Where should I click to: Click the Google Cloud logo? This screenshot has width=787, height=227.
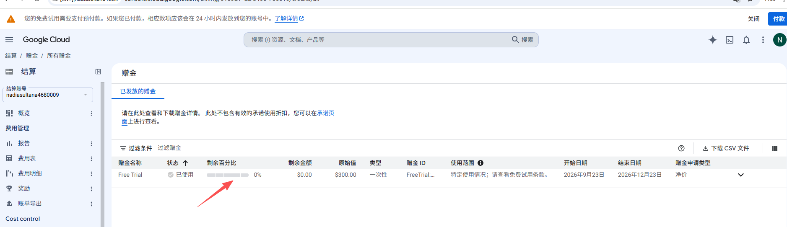pyautogui.click(x=46, y=40)
